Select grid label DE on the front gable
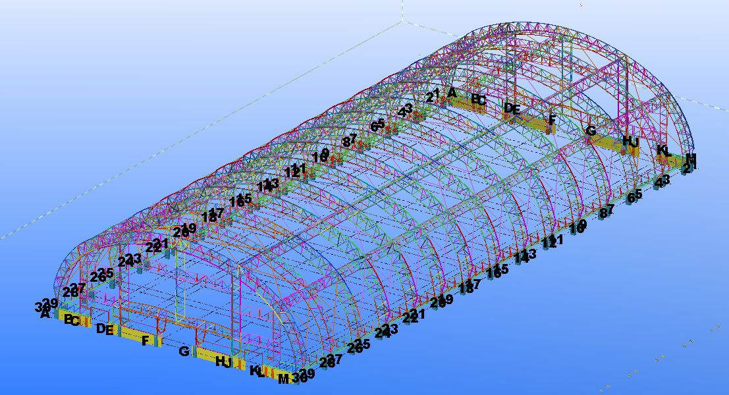Screen dimensions: 729x395 (x=105, y=329)
